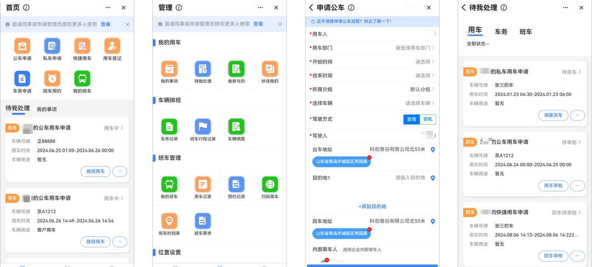The height and width of the screenshot is (267, 592).
Task: Go back from 待我处理 screen
Action: (x=464, y=8)
